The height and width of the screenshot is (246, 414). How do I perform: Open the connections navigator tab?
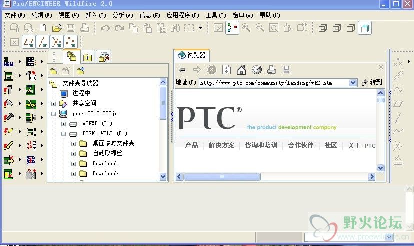[x=104, y=57]
